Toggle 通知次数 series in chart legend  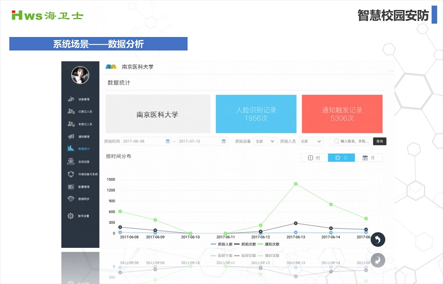(x=268, y=244)
